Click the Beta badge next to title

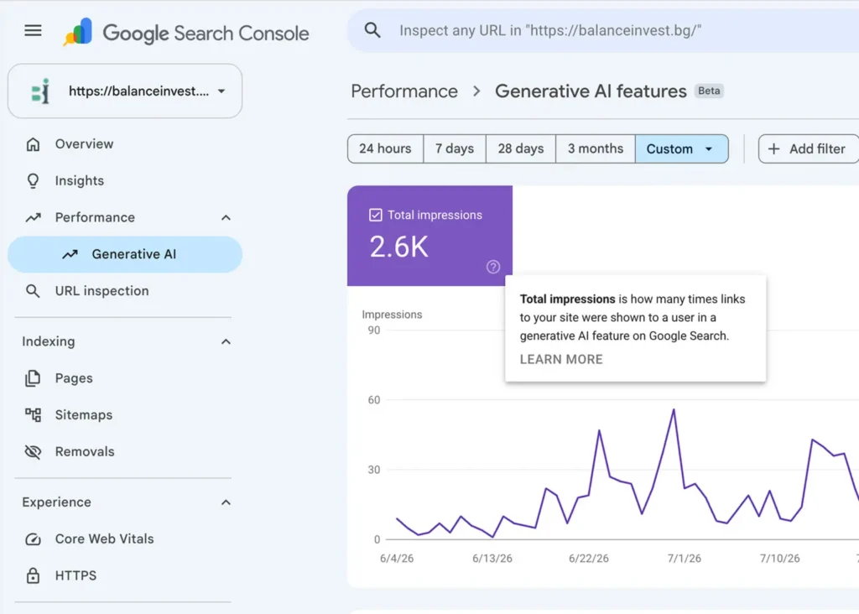(x=709, y=91)
